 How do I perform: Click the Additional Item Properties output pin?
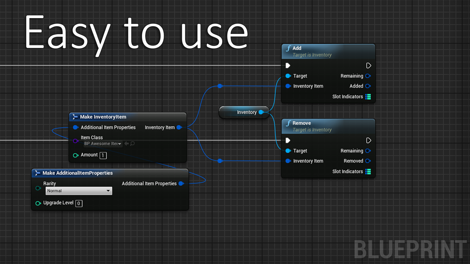click(181, 183)
